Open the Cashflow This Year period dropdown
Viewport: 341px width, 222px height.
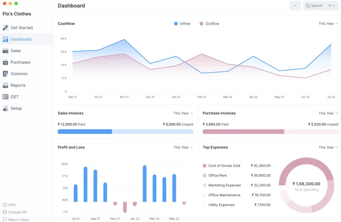328,24
